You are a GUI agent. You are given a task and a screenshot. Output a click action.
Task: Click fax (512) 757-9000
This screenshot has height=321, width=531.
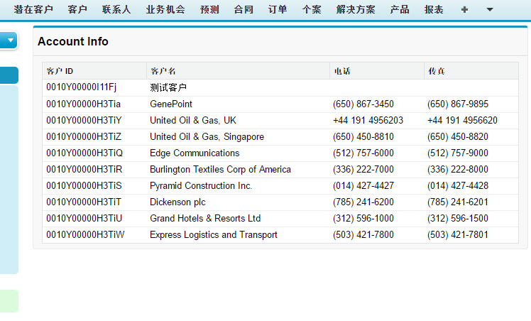[458, 153]
